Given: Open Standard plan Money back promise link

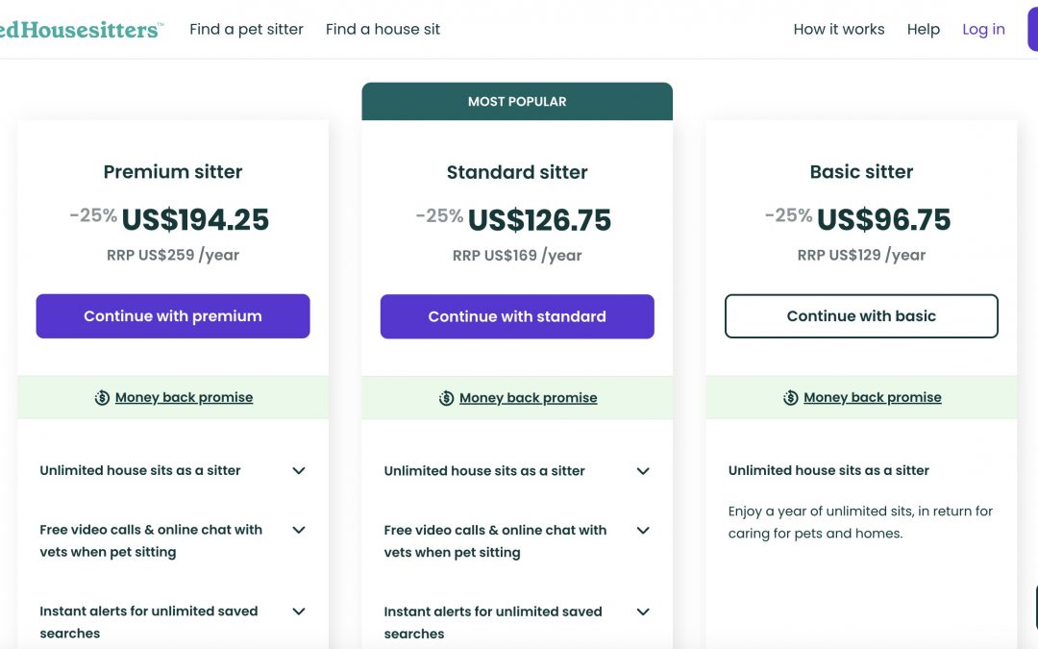Looking at the screenshot, I should coord(529,398).
